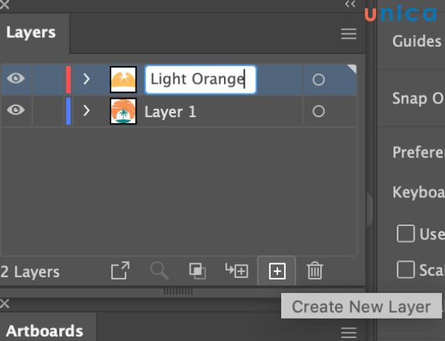
Task: Expand the Light Orange layer contents
Action: click(x=87, y=79)
